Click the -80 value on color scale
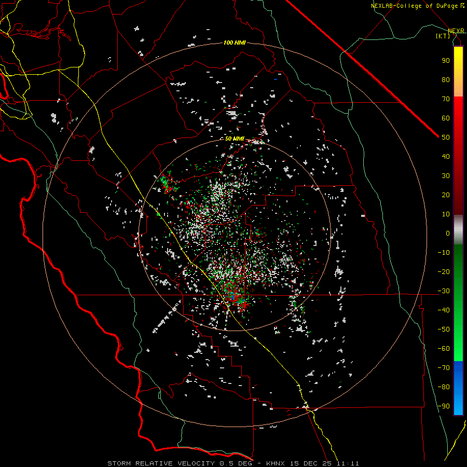Screen dimensions: 467x467 click(x=444, y=387)
